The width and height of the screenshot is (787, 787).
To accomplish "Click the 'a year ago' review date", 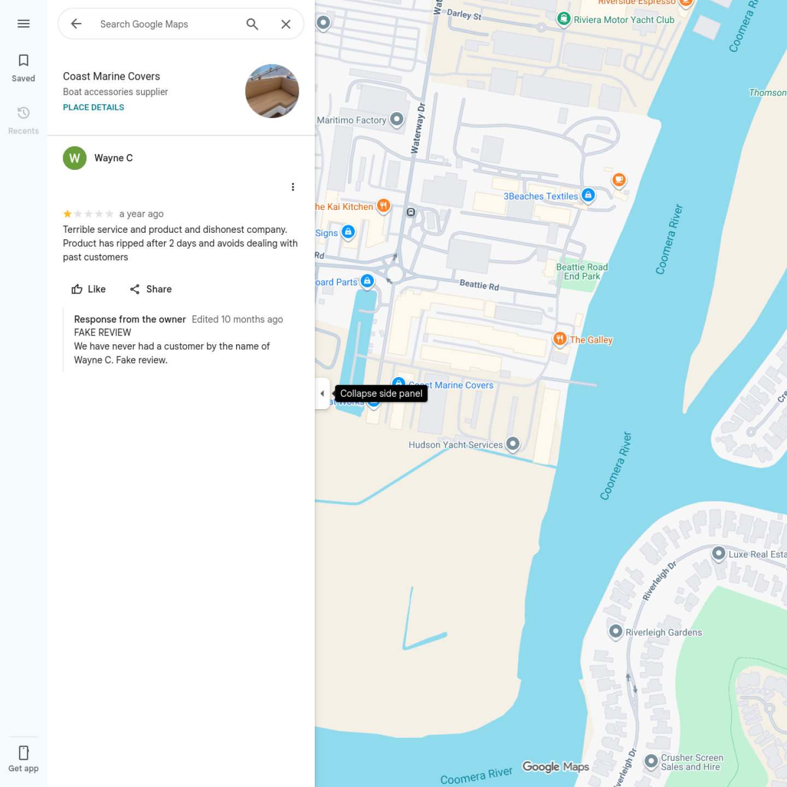I will (x=141, y=214).
